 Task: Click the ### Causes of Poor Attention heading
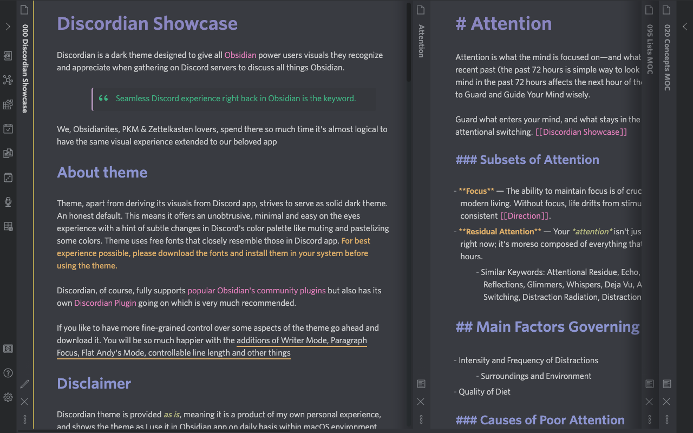(540, 420)
